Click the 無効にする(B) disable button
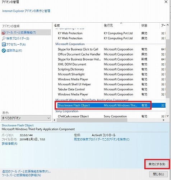Image resolution: width=171 pixels, height=180 pixels. (157, 164)
